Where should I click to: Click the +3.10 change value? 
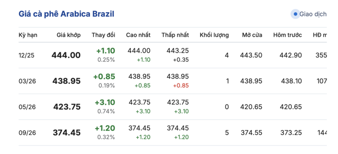tap(105, 103)
